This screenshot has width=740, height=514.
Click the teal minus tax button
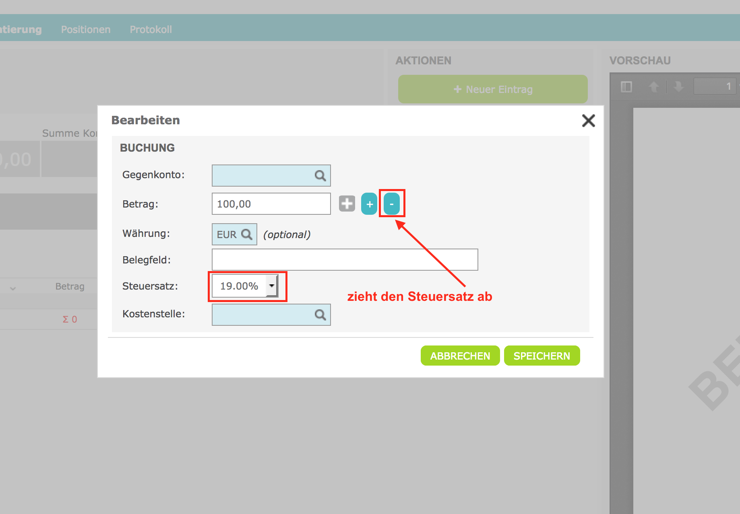(391, 204)
